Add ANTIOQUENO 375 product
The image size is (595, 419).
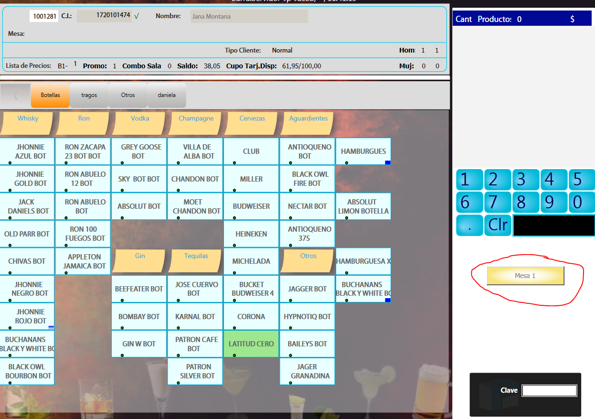(x=308, y=234)
